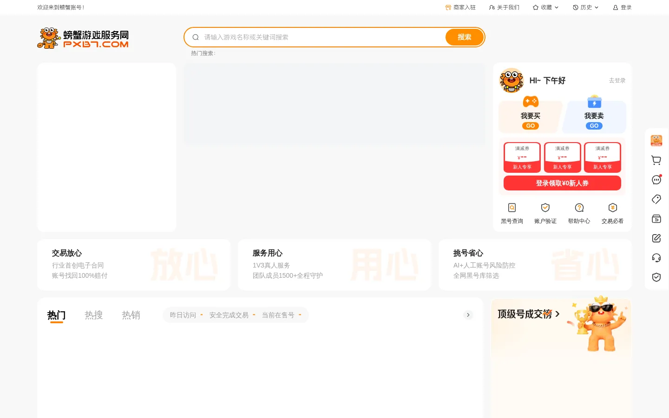Click the crab app icon in sidebar
The height and width of the screenshot is (418, 669).
coord(656,140)
